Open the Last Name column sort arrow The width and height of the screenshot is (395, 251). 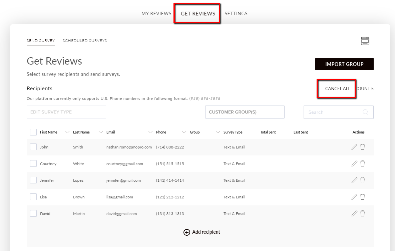(x=101, y=132)
